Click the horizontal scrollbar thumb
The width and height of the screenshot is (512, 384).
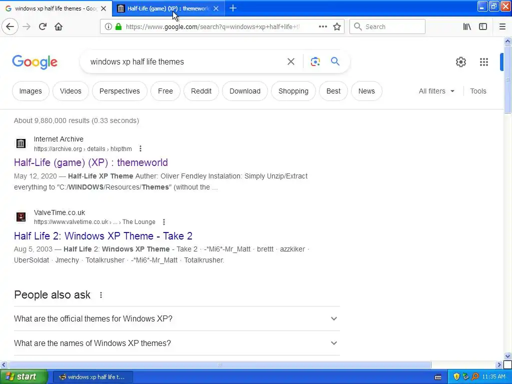(220, 364)
